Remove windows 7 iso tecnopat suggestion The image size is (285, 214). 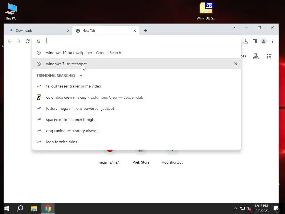point(235,64)
